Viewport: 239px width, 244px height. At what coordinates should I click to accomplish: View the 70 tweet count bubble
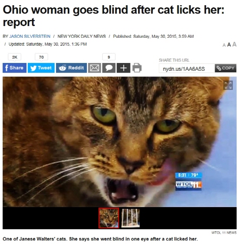coord(41,57)
